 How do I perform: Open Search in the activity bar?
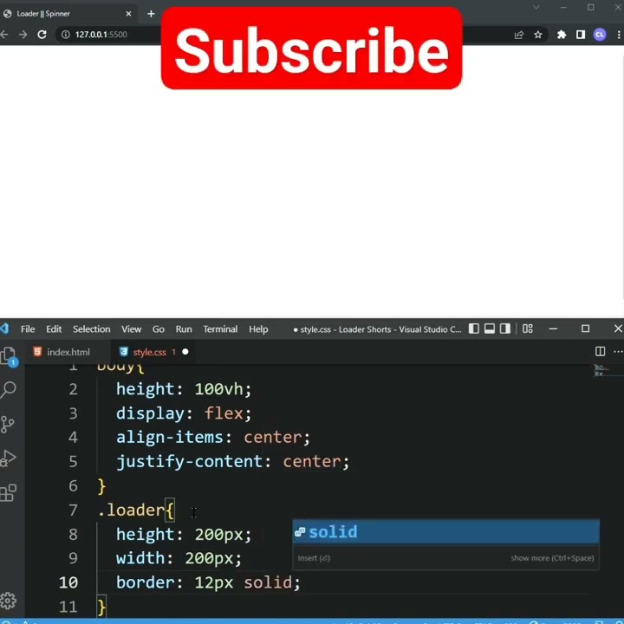point(8,390)
